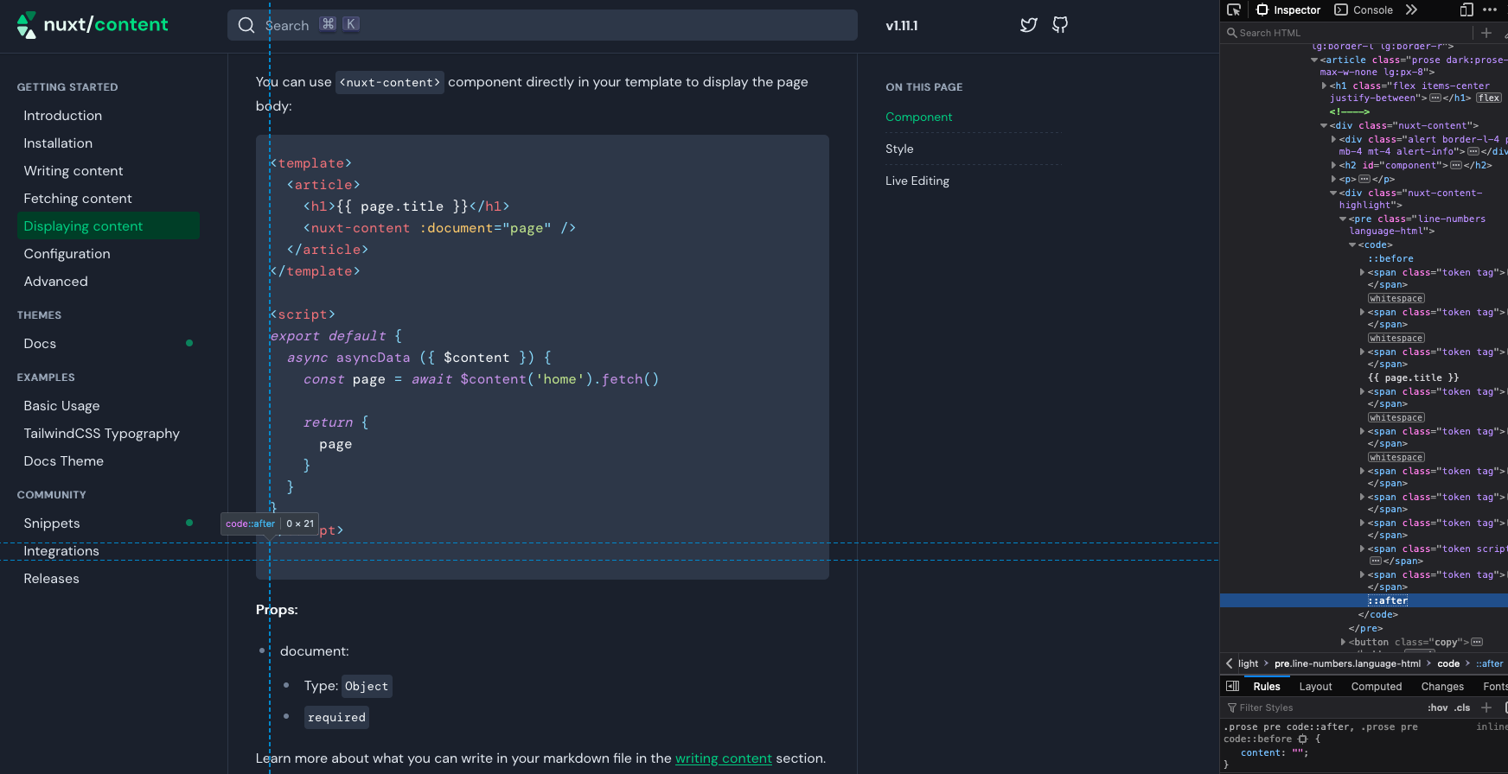Screen dimensions: 1508x774
Task: Open the Layout tab
Action: pyautogui.click(x=1315, y=687)
